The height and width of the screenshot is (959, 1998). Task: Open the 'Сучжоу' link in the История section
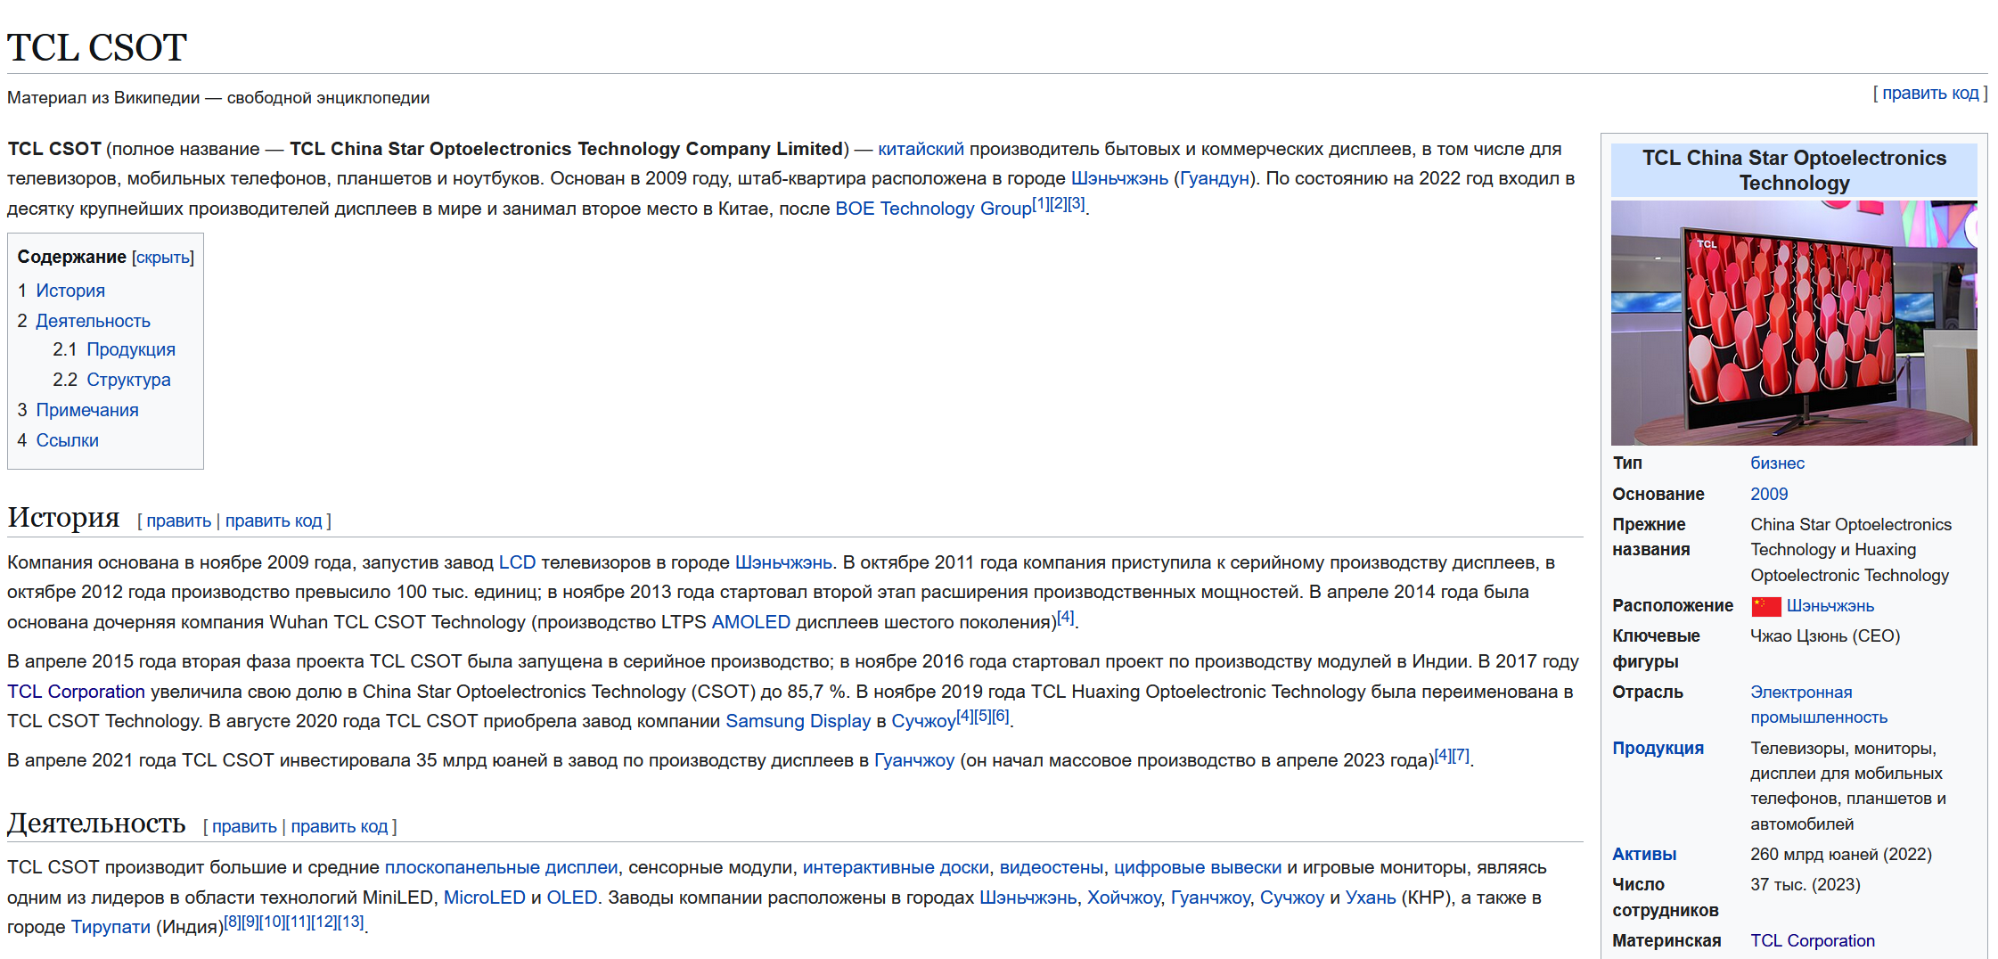pyautogui.click(x=923, y=721)
